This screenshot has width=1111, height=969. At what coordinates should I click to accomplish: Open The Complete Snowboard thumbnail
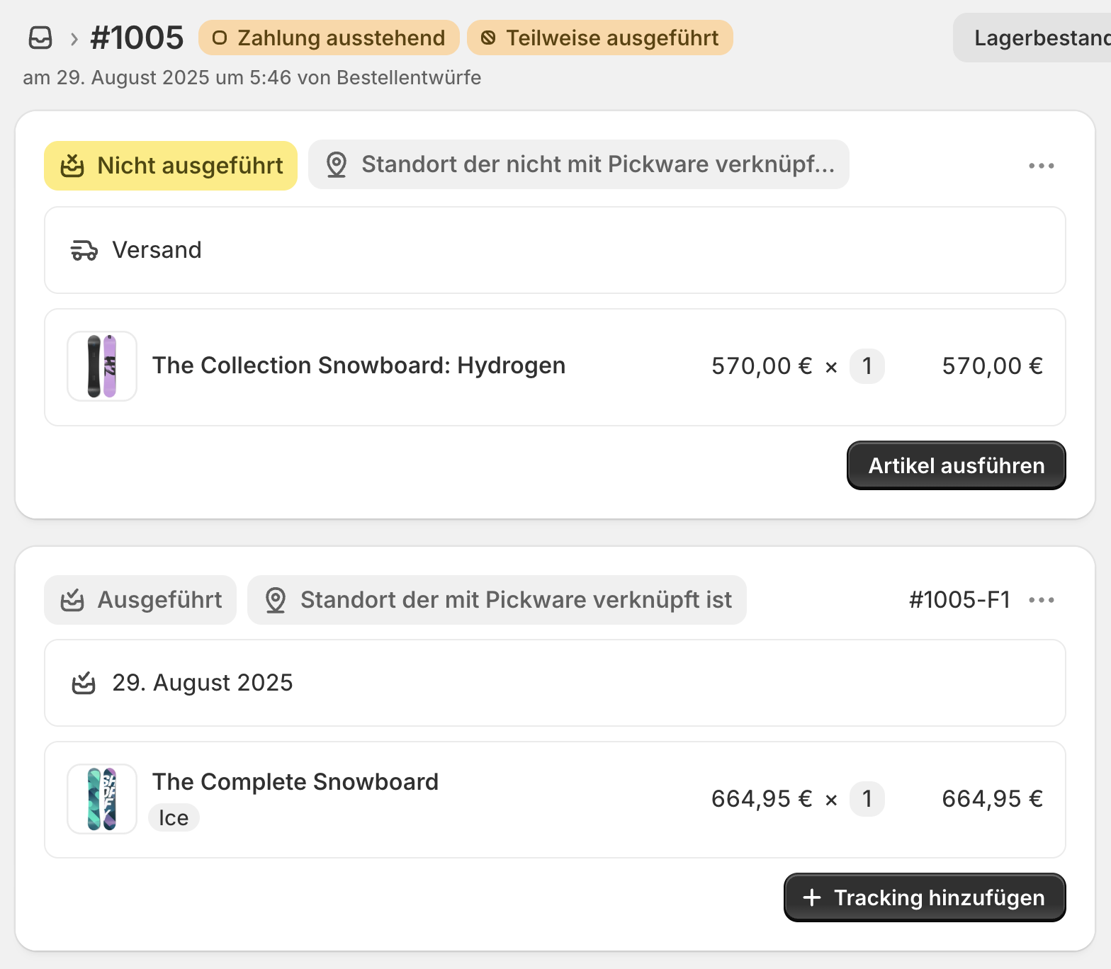[x=102, y=799]
